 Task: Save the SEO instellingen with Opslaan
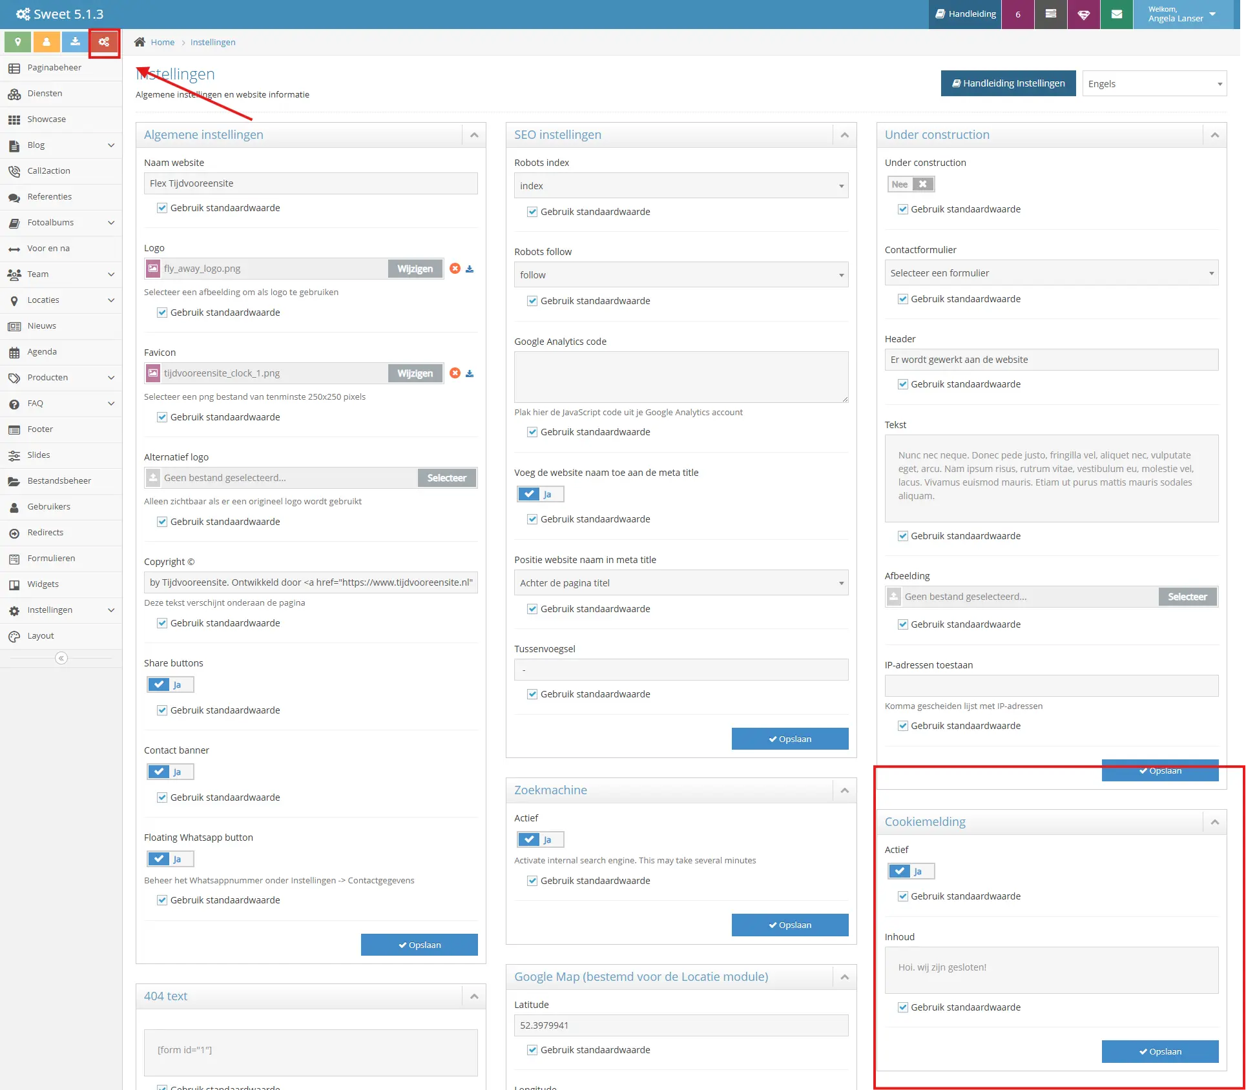point(789,739)
